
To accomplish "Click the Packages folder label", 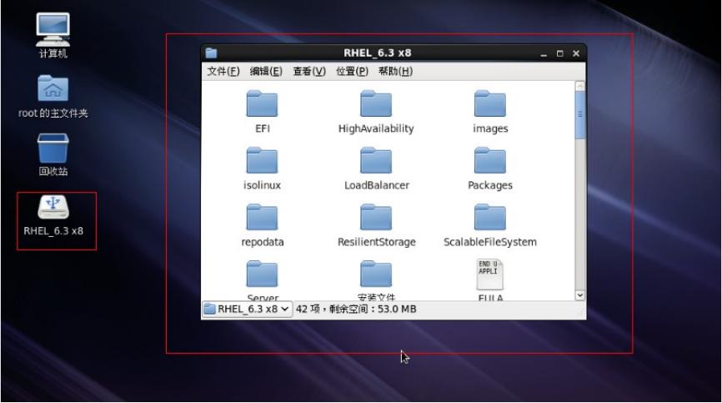I will (x=490, y=185).
